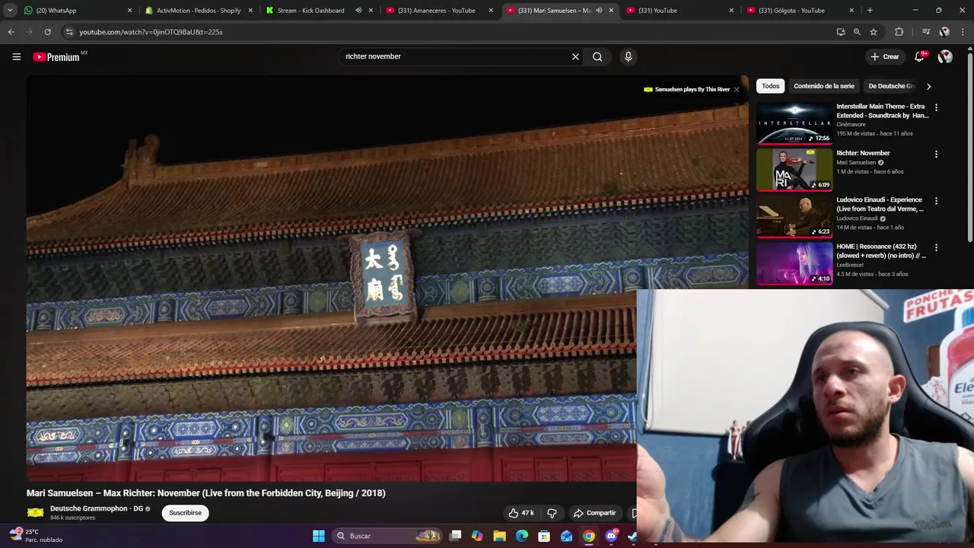
Task: Open Chrome profile avatar
Action: (944, 32)
